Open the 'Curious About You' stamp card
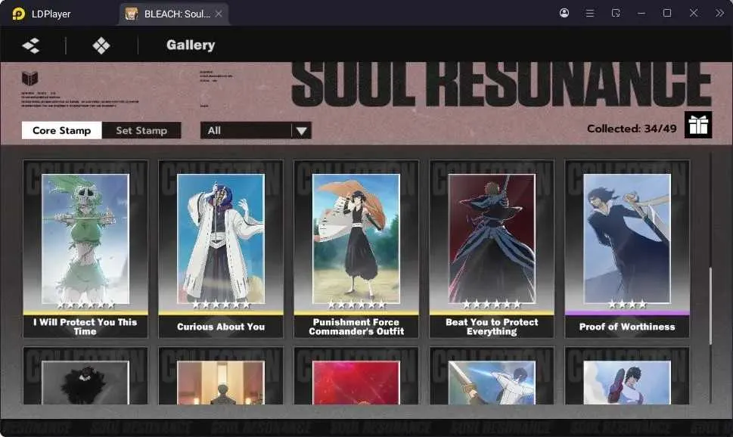The width and height of the screenshot is (733, 437). [x=221, y=249]
